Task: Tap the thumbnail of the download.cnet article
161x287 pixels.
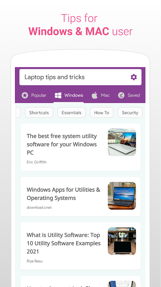Action: click(122, 196)
